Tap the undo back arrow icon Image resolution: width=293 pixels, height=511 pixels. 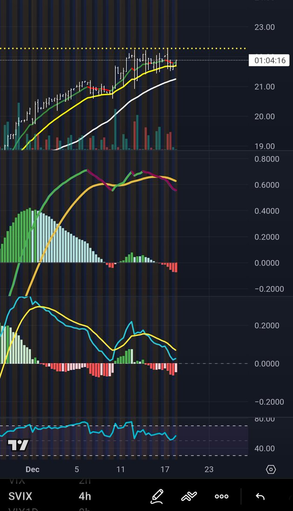click(260, 497)
